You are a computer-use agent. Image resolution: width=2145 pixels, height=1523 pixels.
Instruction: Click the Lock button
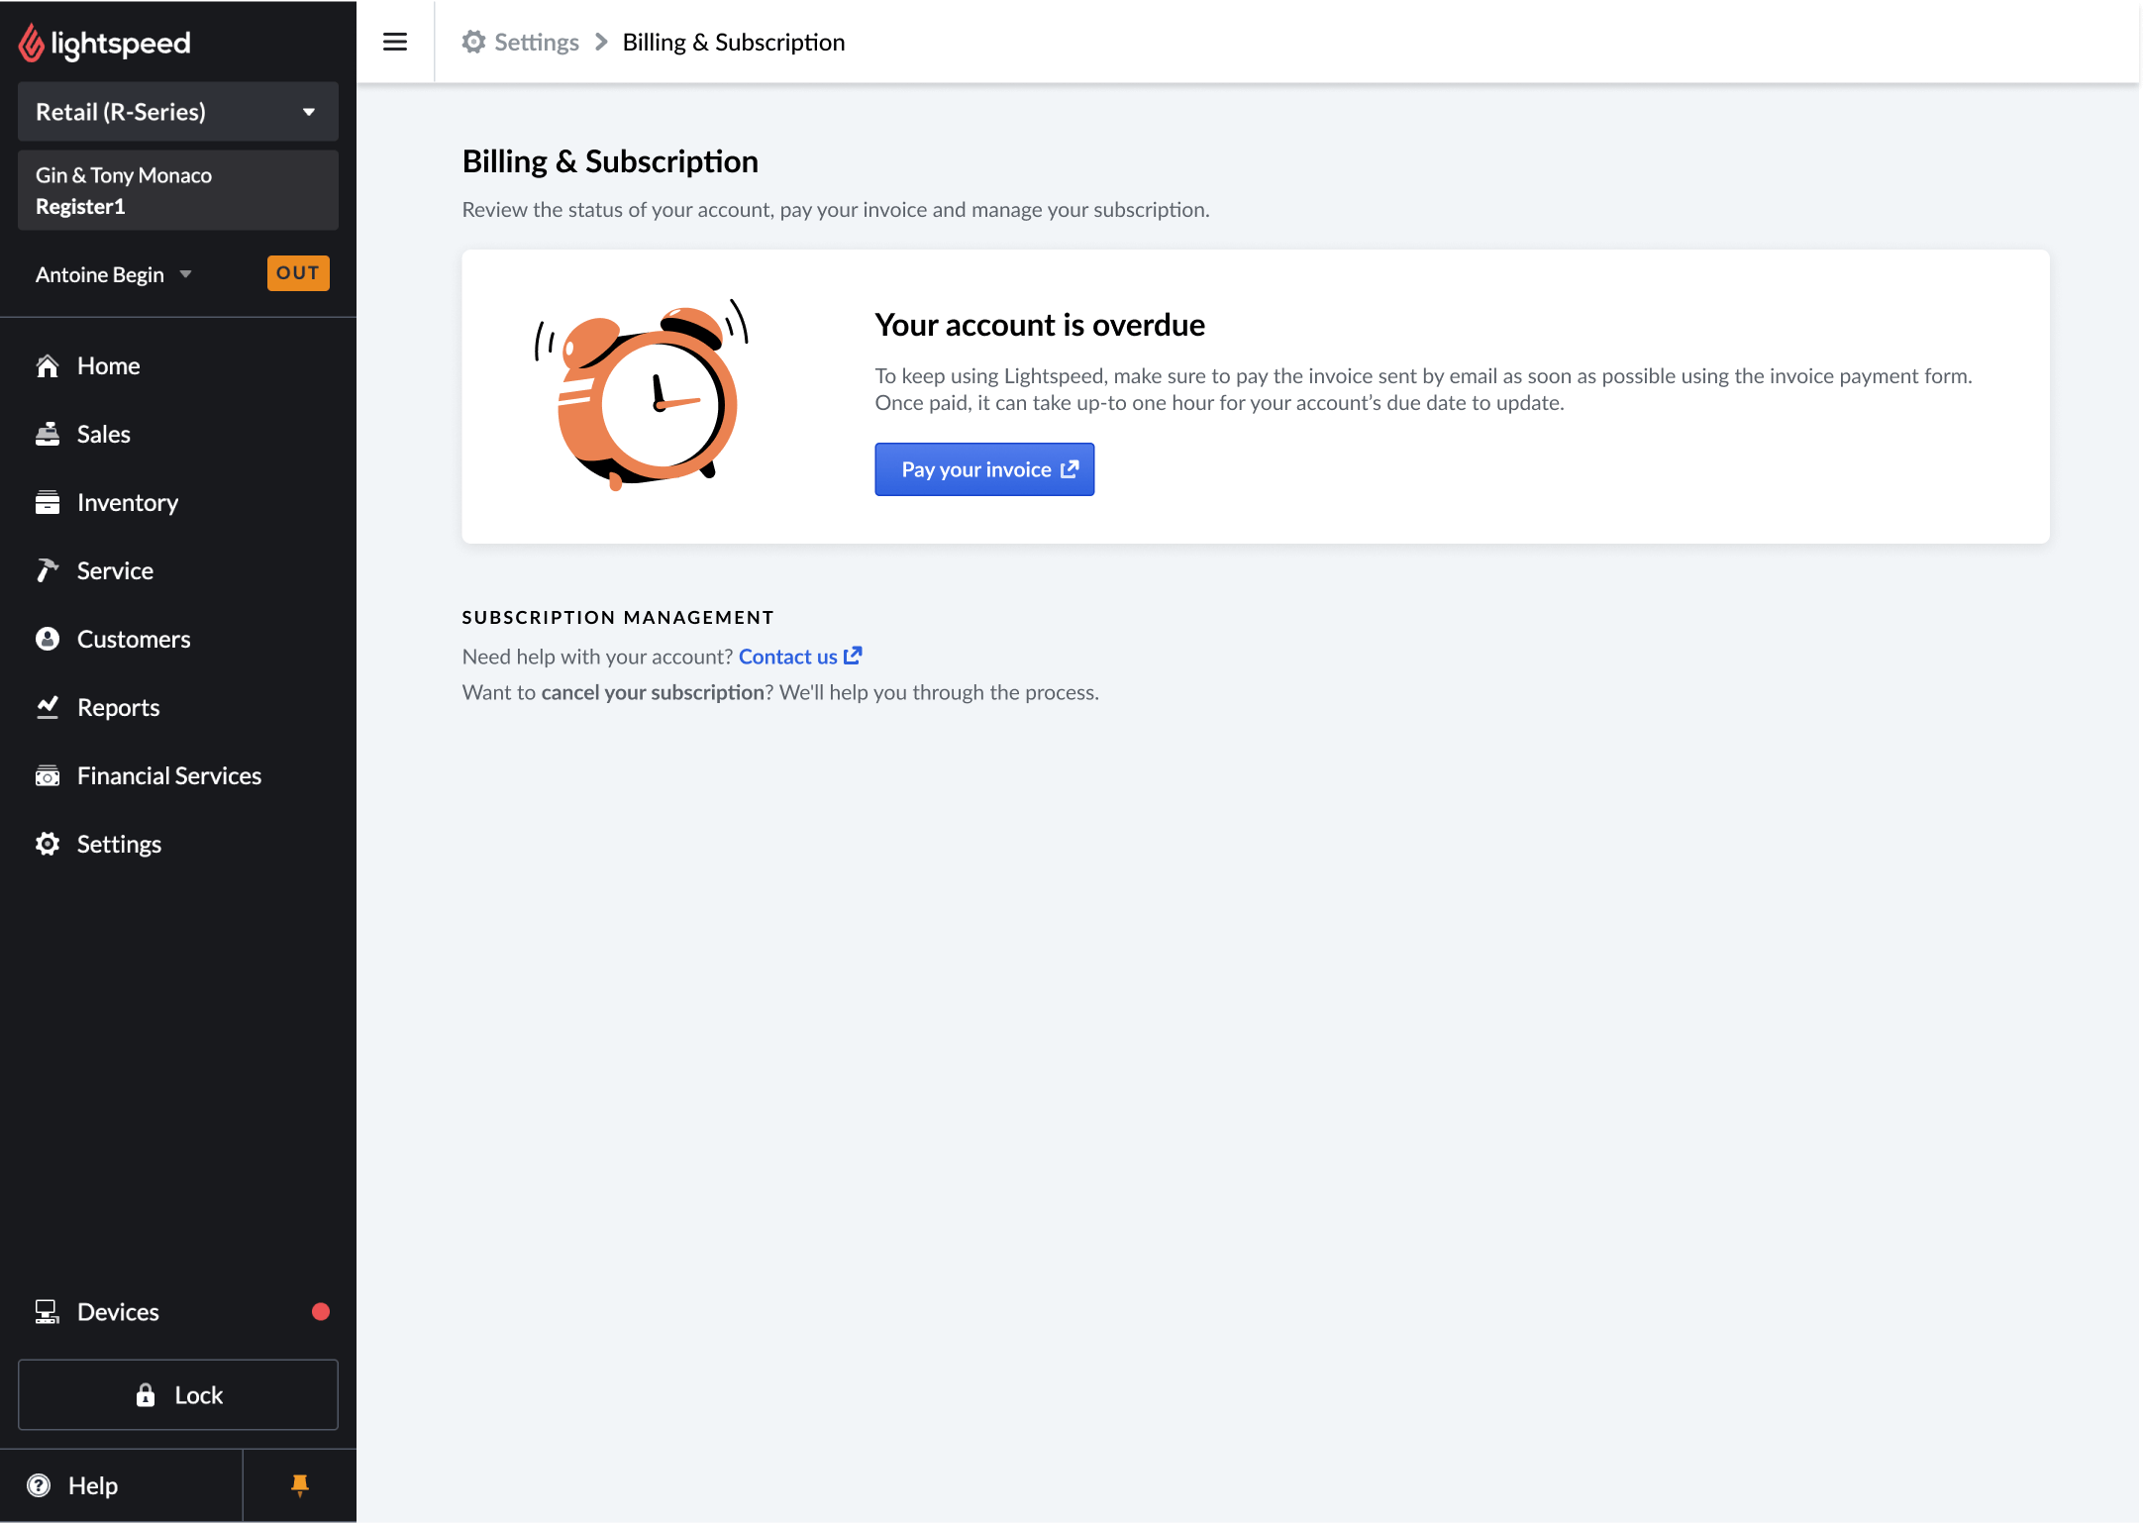[178, 1396]
